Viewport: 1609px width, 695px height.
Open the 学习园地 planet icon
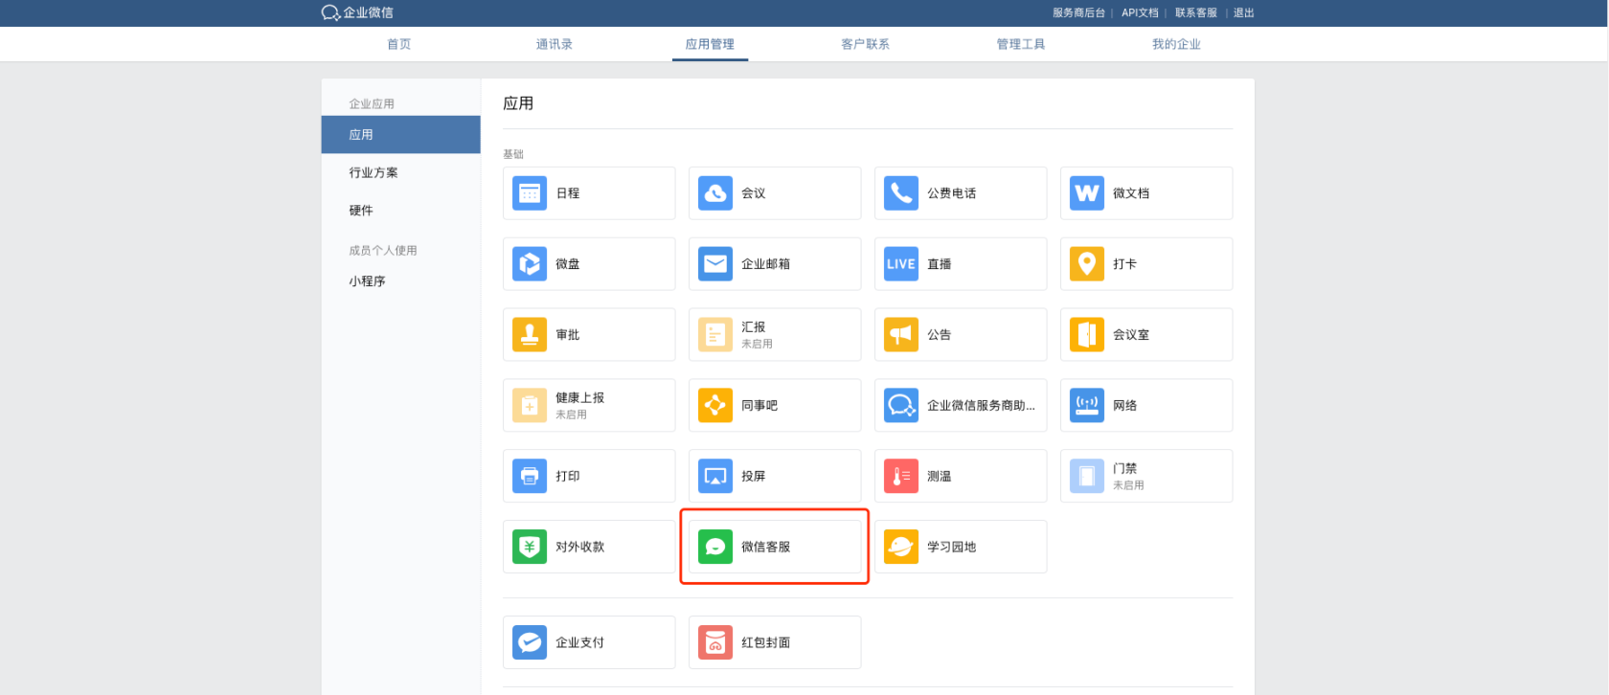click(x=901, y=547)
